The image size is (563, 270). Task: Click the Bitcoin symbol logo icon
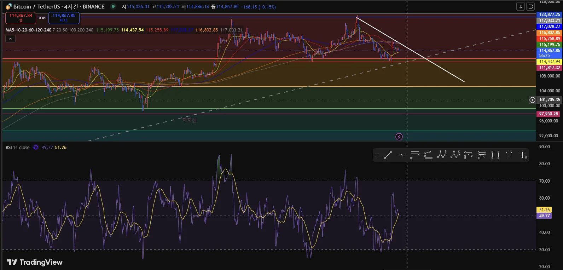(x=8, y=7)
